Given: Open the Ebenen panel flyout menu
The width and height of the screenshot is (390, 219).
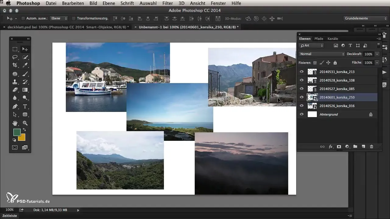Looking at the screenshot, I should 379,39.
